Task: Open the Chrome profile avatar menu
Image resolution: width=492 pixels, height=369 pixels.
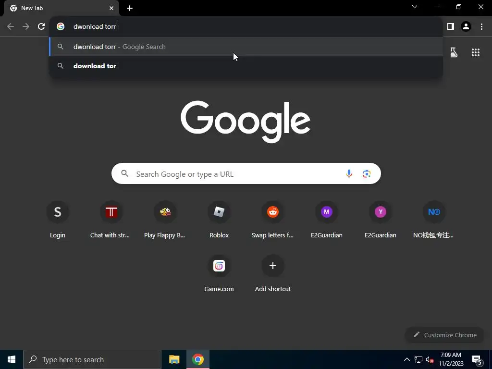Action: point(466,26)
